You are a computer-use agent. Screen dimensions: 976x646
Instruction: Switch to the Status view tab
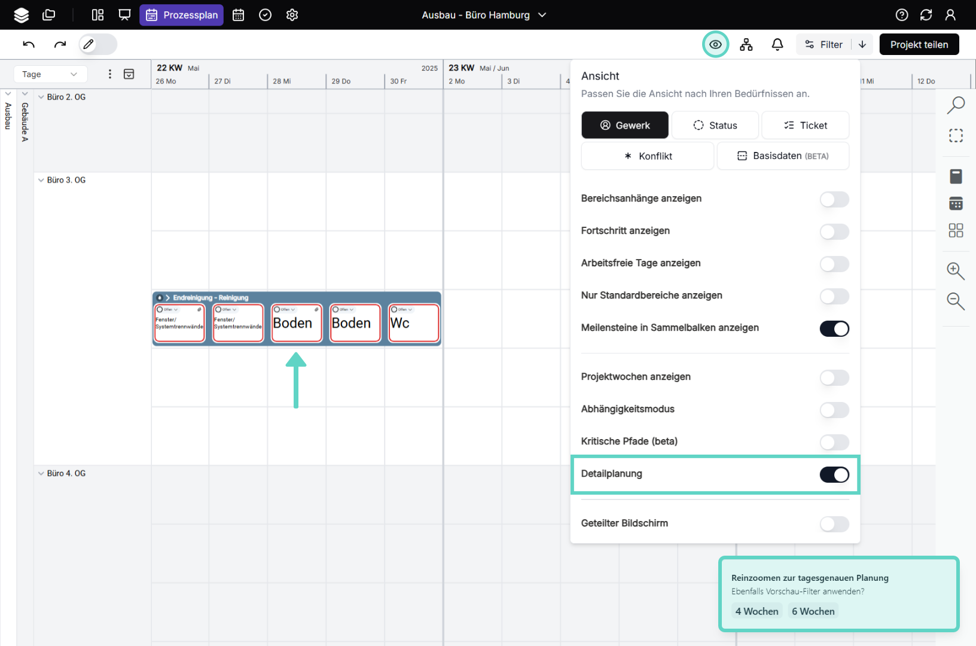pyautogui.click(x=715, y=125)
